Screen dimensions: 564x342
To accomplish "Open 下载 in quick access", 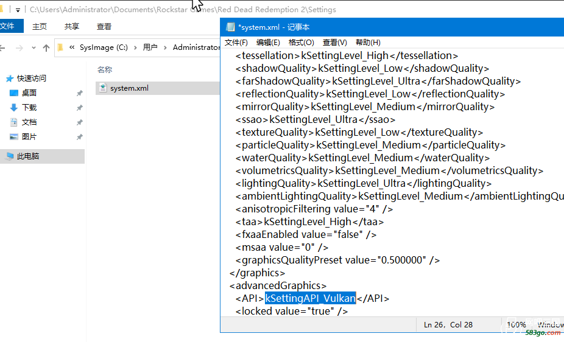I will 29,108.
